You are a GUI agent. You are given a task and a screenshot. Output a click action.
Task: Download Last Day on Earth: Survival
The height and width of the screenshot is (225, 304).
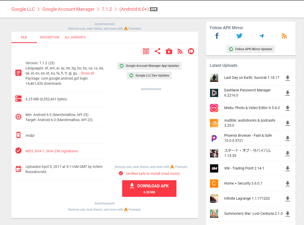click(x=288, y=78)
